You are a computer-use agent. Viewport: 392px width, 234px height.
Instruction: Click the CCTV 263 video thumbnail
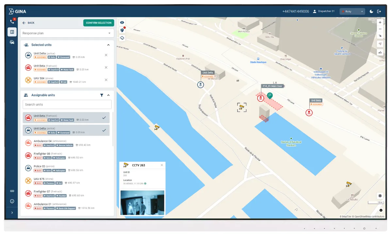[142, 202]
